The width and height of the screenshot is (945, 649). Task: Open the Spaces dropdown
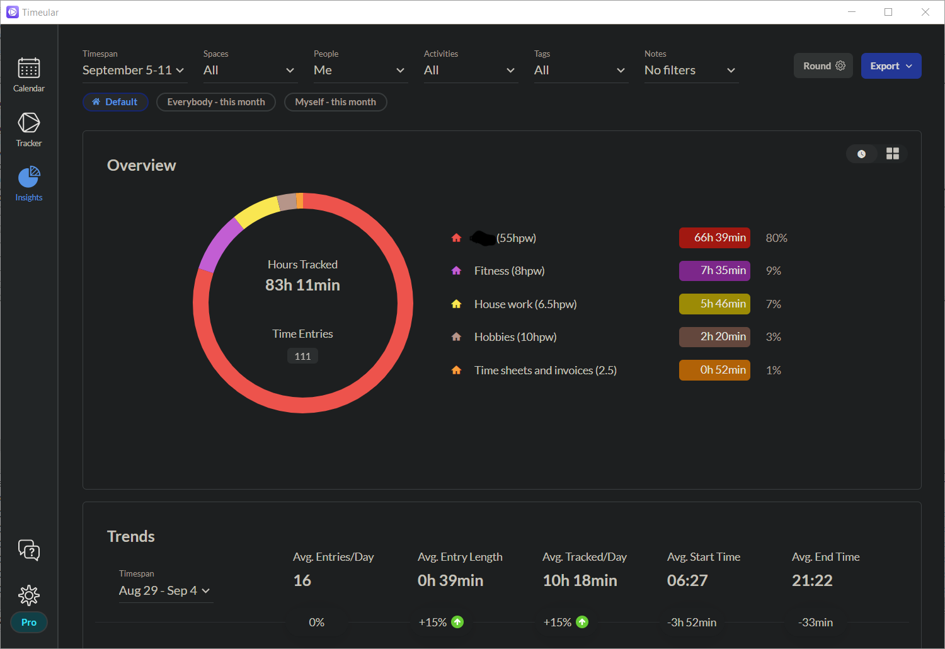249,71
